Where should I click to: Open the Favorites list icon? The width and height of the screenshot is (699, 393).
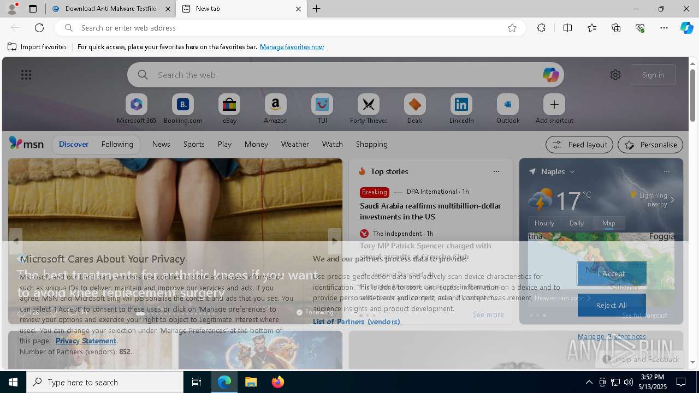(x=592, y=28)
